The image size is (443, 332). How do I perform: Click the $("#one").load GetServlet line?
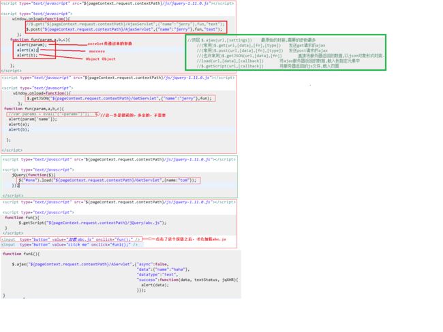[108, 180]
